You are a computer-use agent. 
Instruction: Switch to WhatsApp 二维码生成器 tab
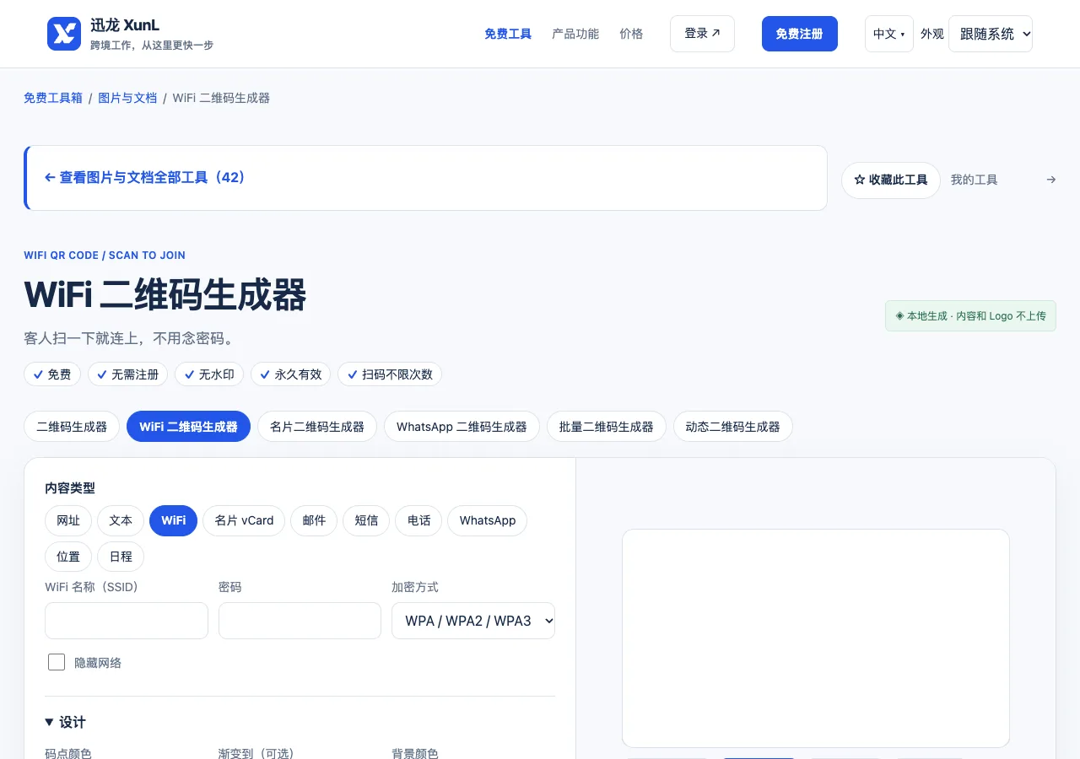[462, 427]
